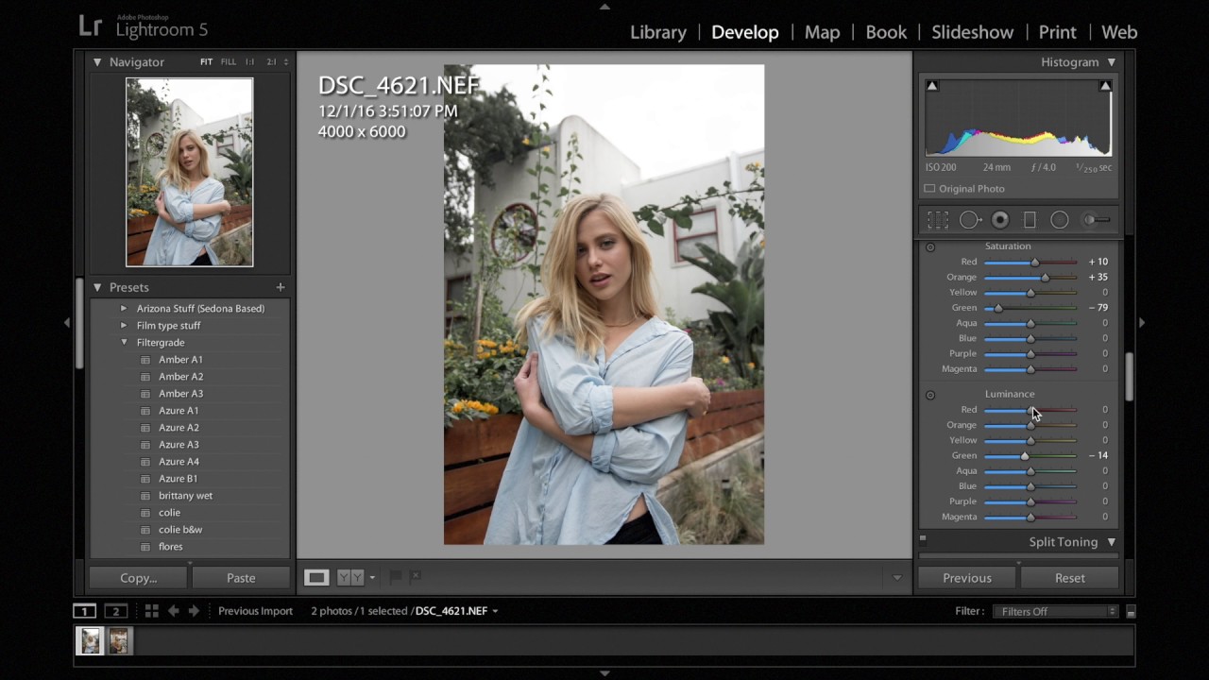Image resolution: width=1209 pixels, height=680 pixels.
Task: Set the rejected flag
Action: 416,577
